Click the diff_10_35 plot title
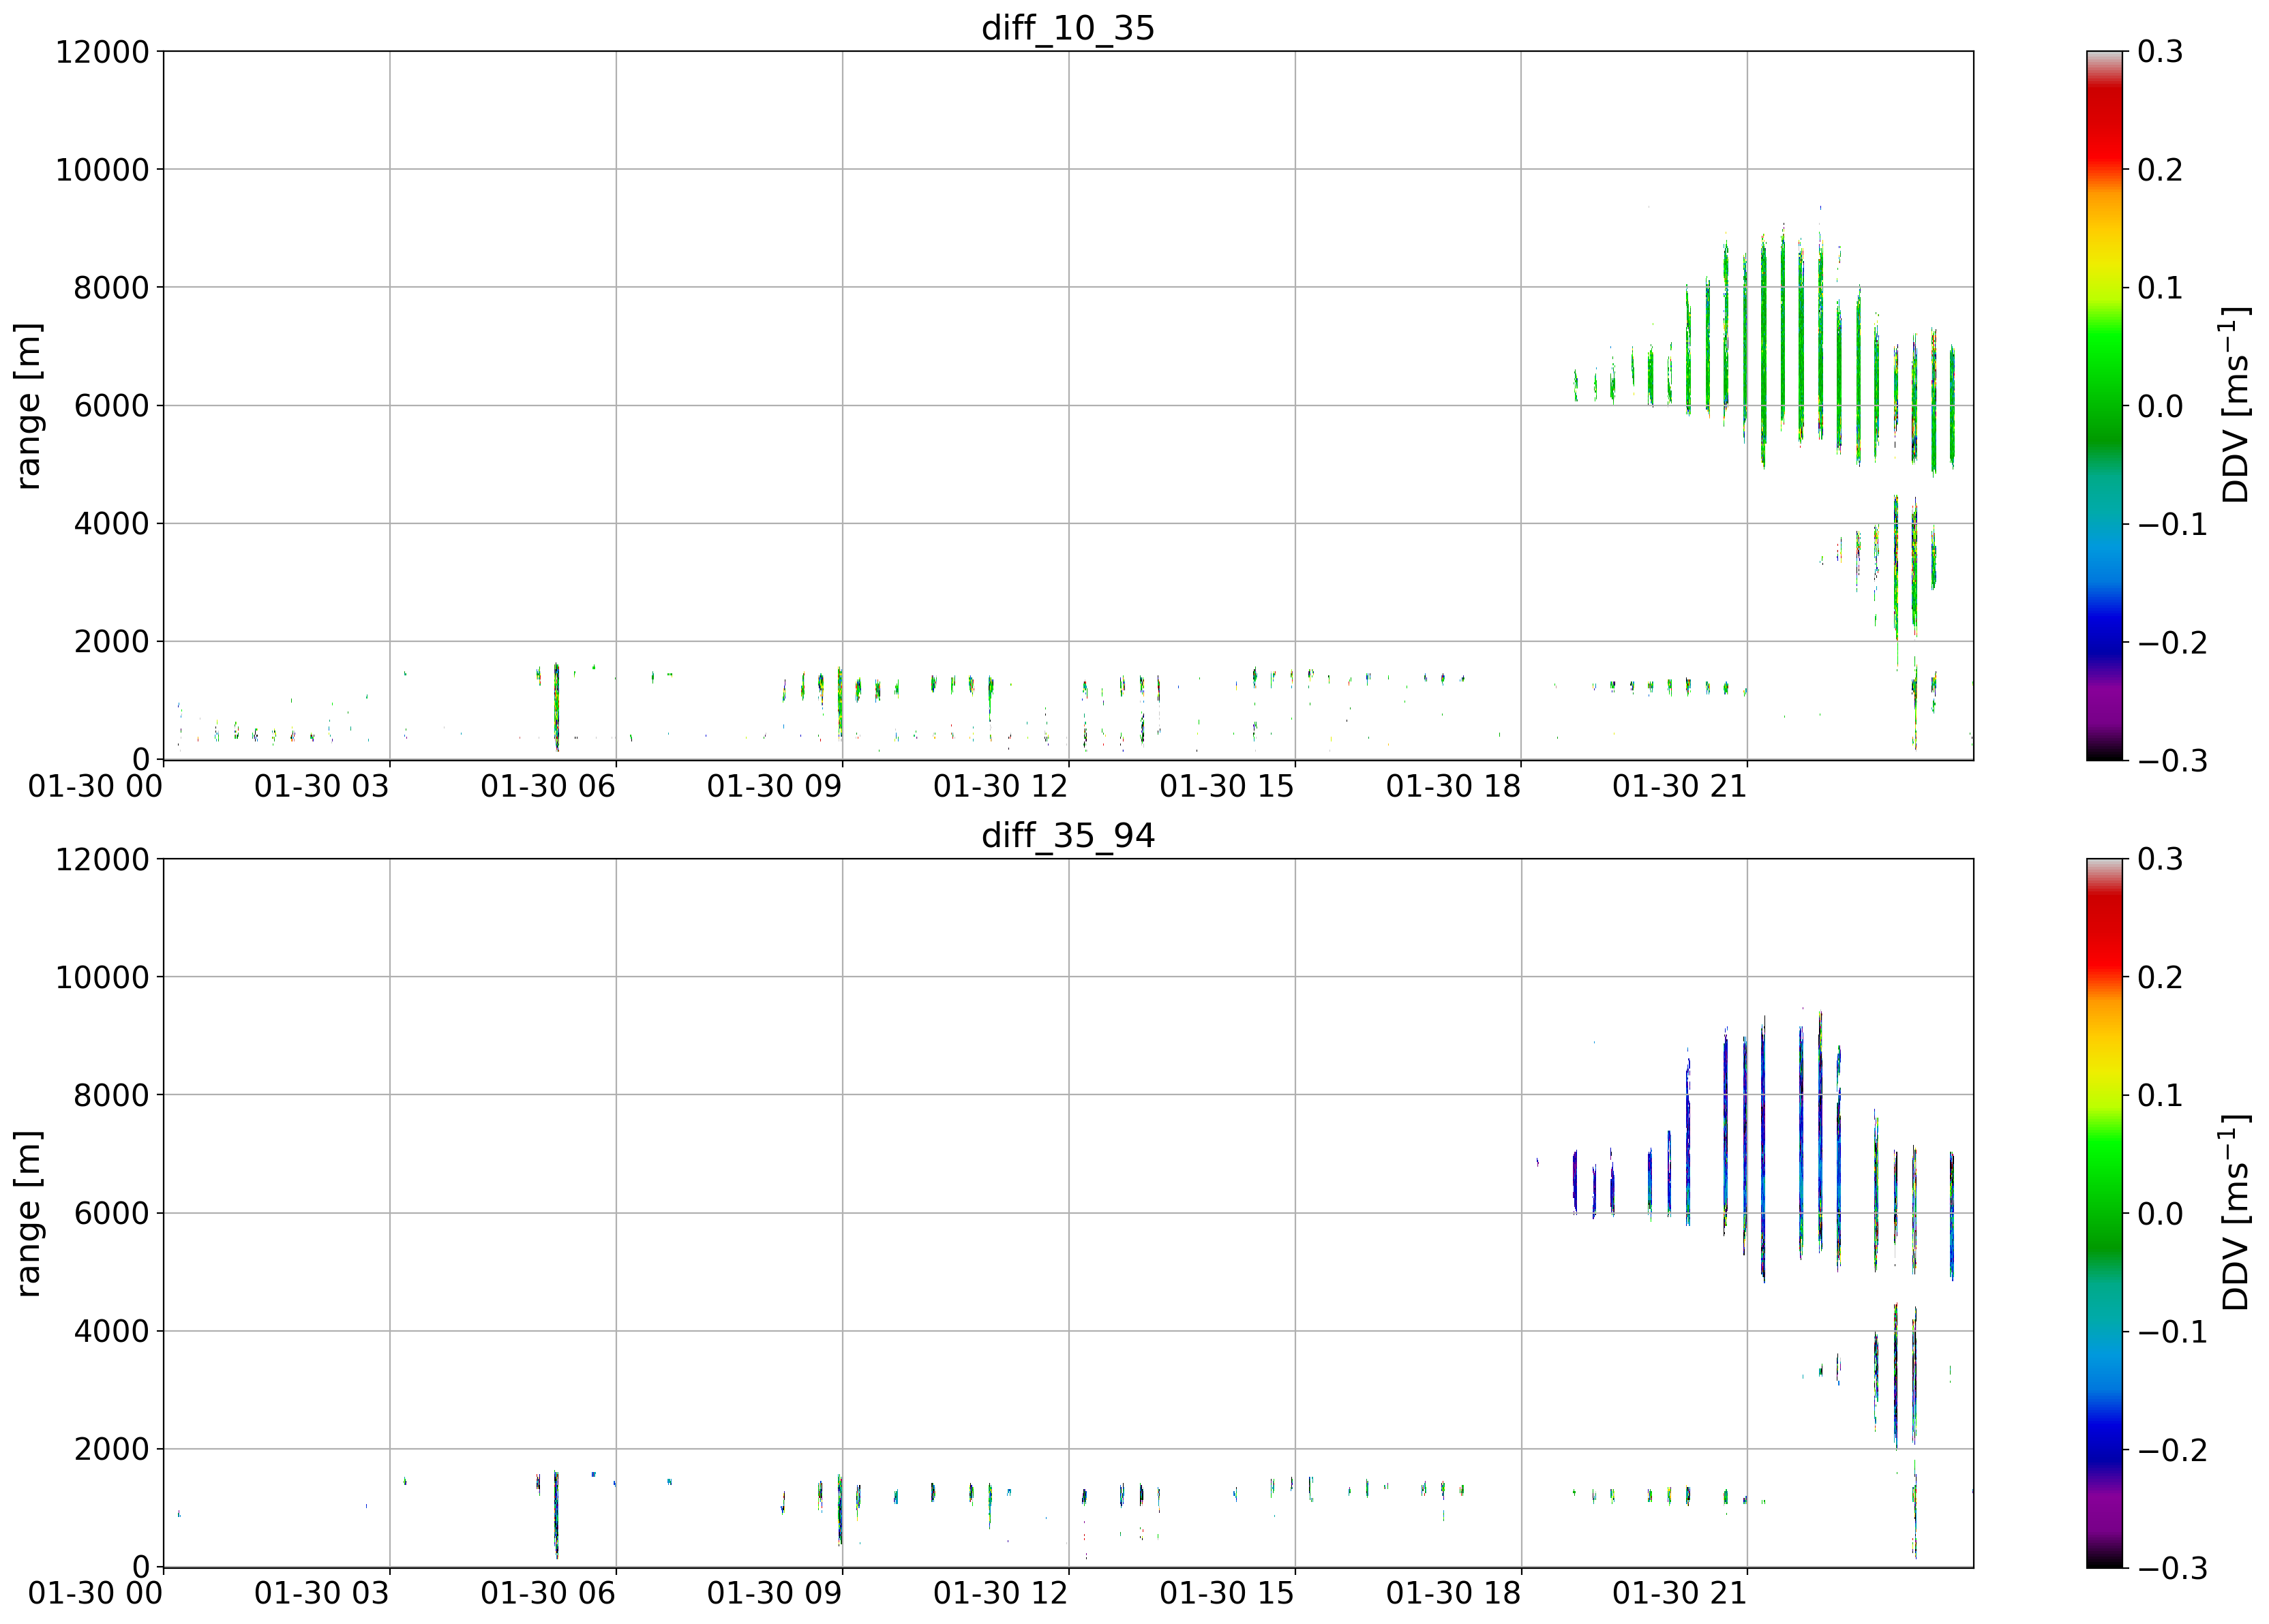The width and height of the screenshot is (2269, 1624). pyautogui.click(x=1068, y=28)
